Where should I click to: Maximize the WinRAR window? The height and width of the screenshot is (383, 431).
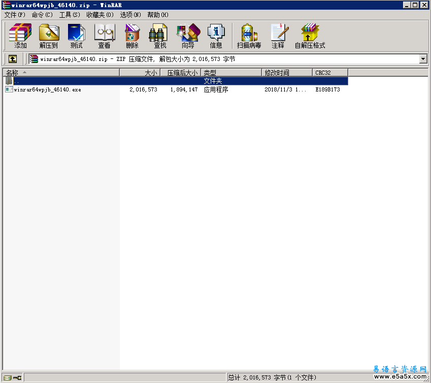click(x=415, y=5)
